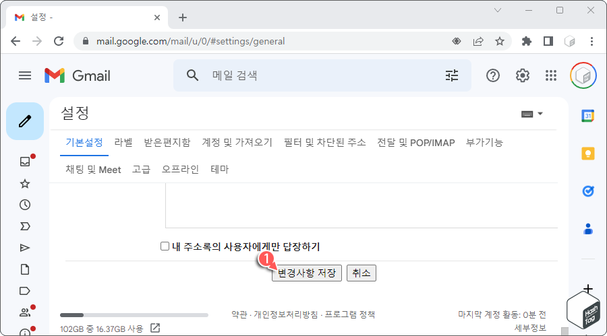This screenshot has height=336, width=607.
Task: Open the Chrome three-dot menu
Action: coord(591,41)
